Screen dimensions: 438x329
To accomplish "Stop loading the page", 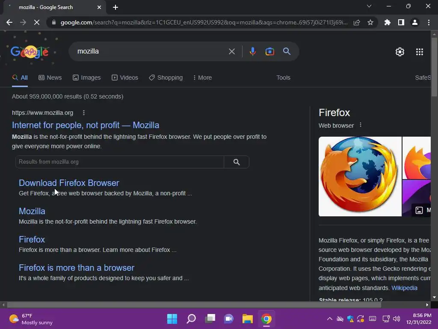I will click(x=37, y=22).
